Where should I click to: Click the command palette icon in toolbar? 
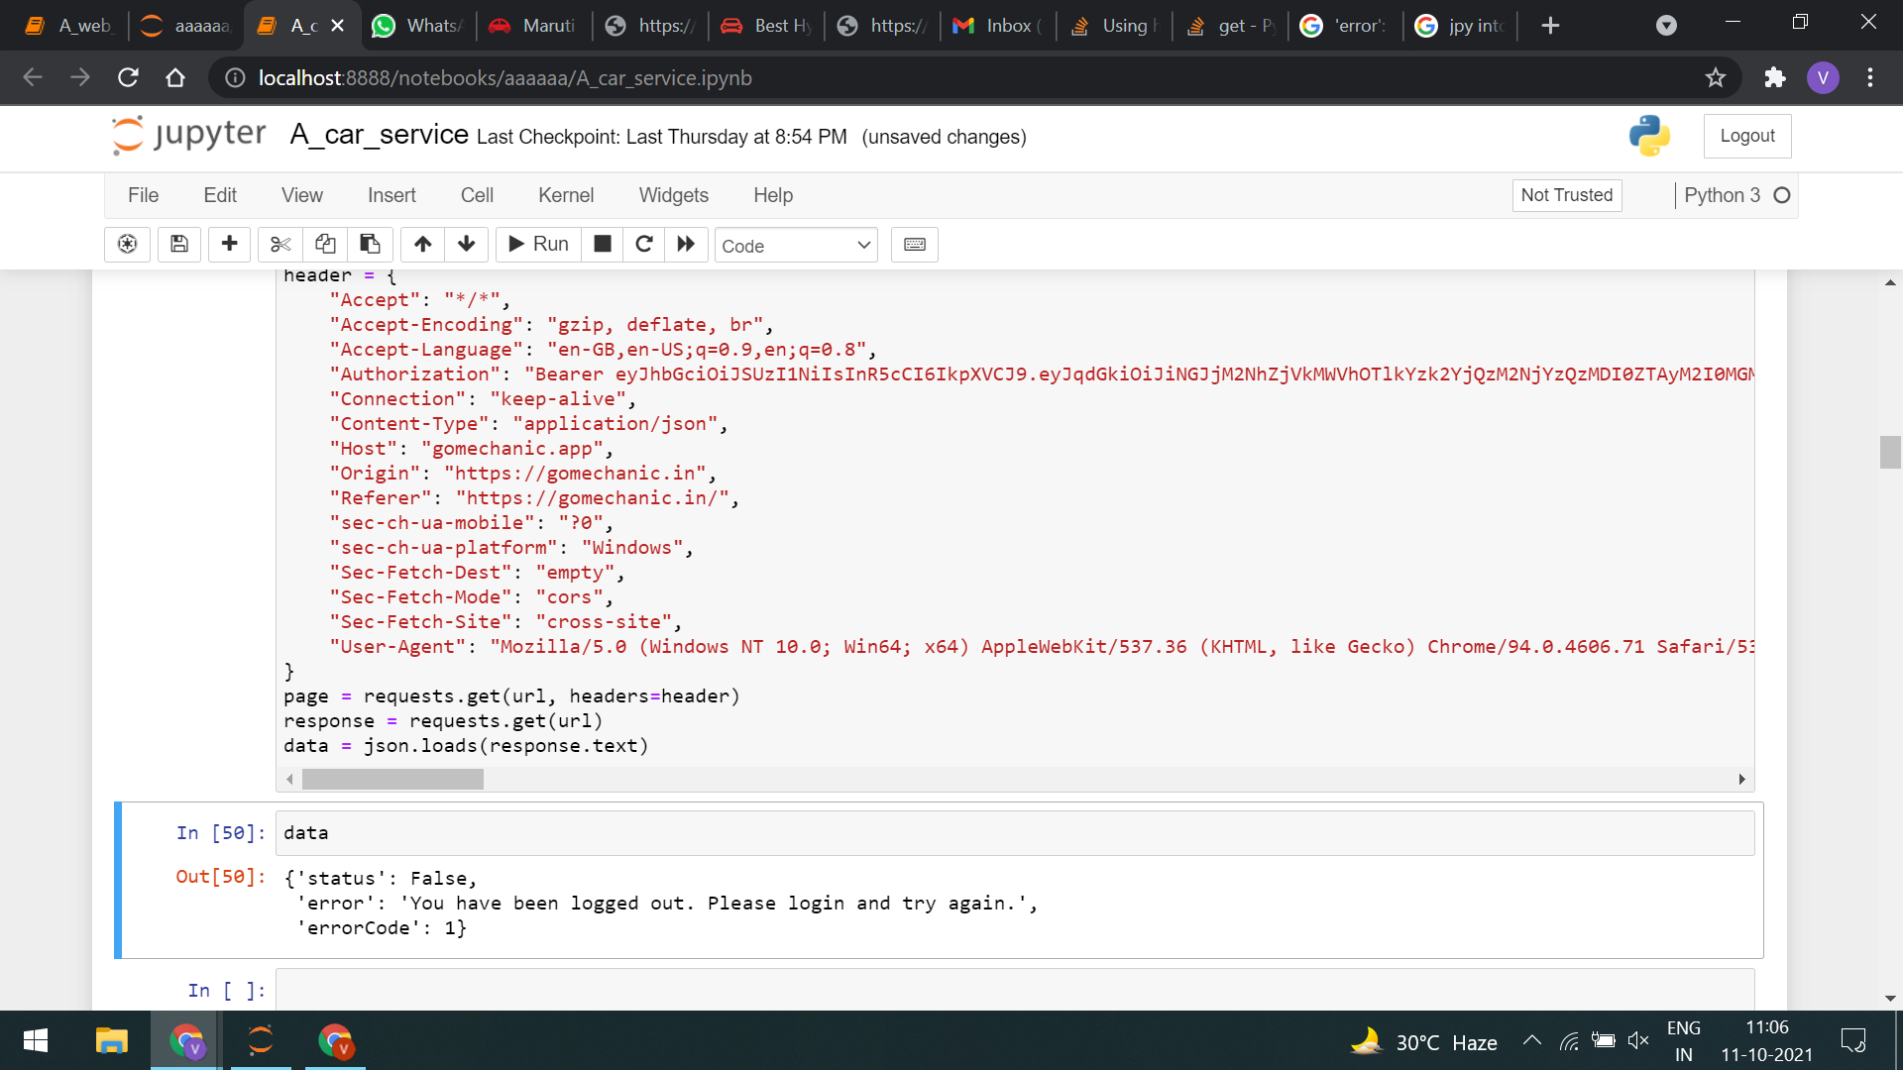pos(127,244)
